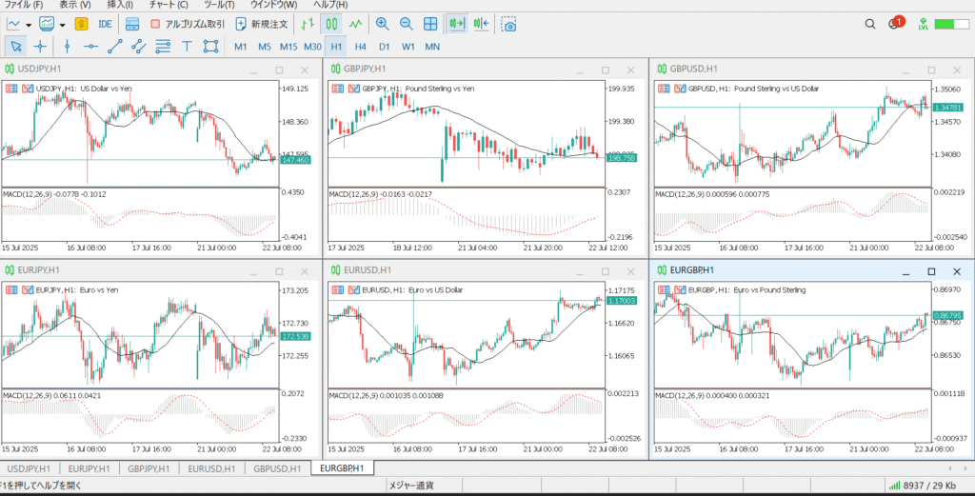This screenshot has width=975, height=496.
Task: Switch timeframe to M30
Action: point(312,47)
